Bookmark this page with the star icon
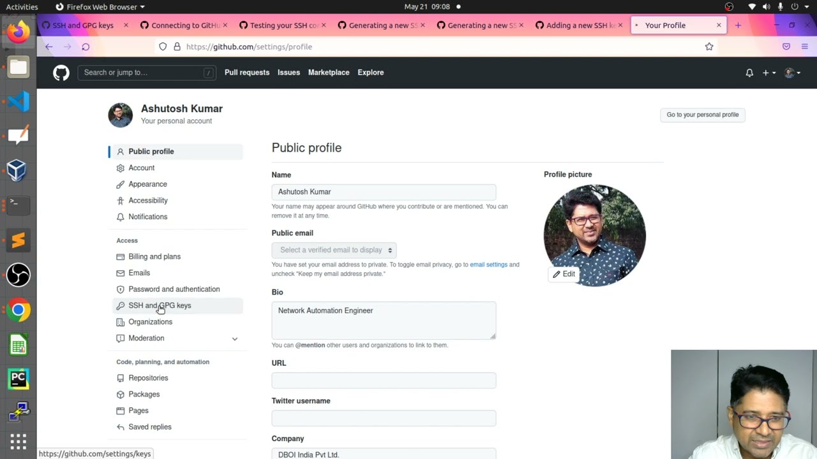 pyautogui.click(x=709, y=47)
